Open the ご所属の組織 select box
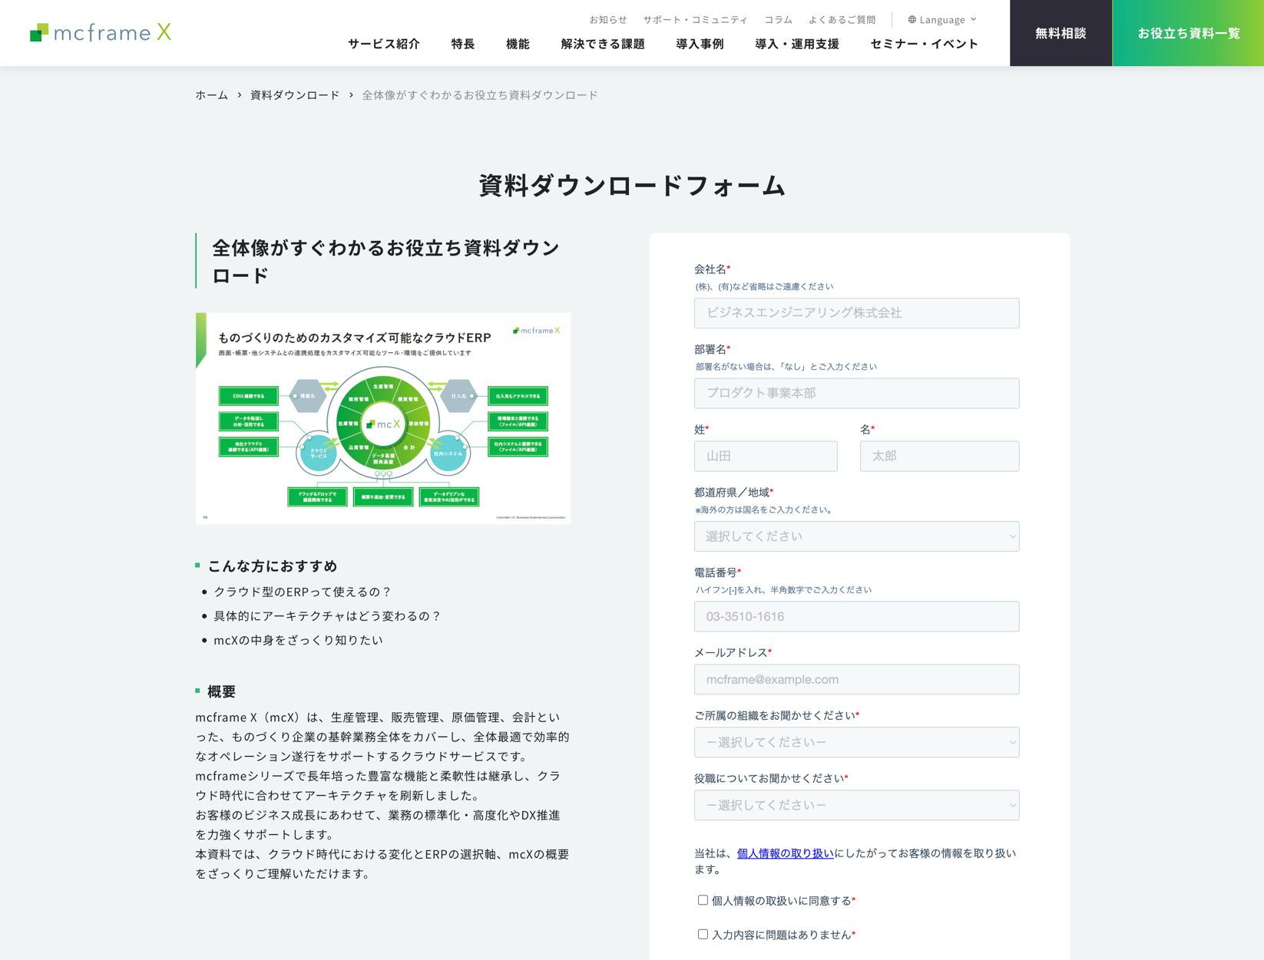 (856, 742)
